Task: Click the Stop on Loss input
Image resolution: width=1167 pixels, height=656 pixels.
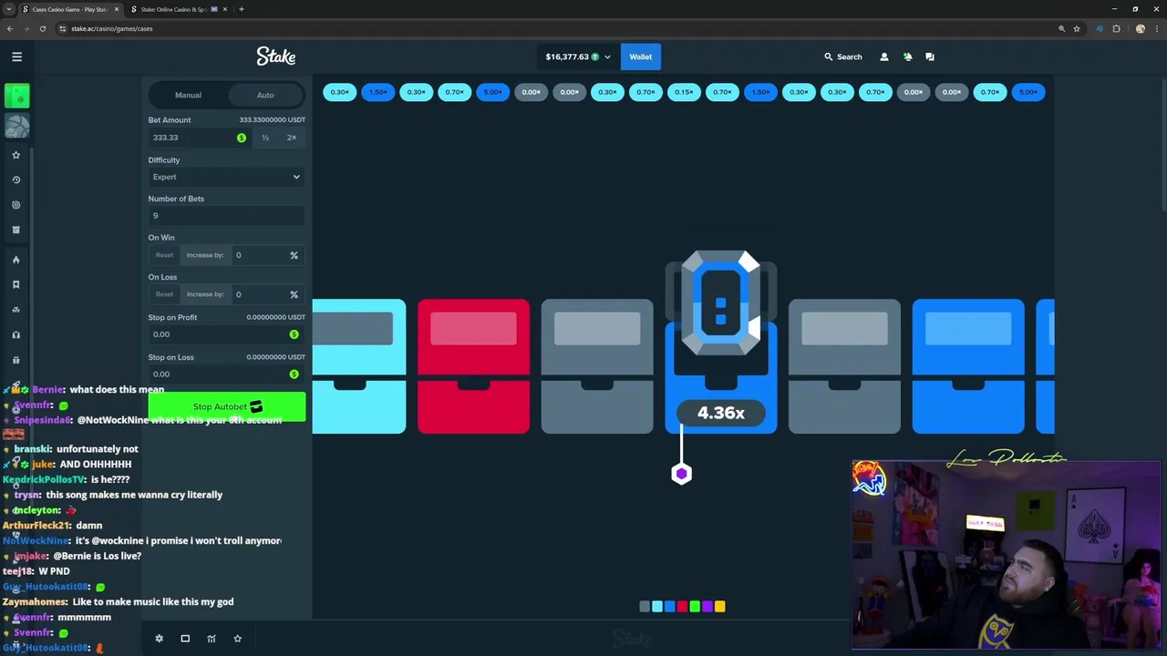Action: [226, 374]
